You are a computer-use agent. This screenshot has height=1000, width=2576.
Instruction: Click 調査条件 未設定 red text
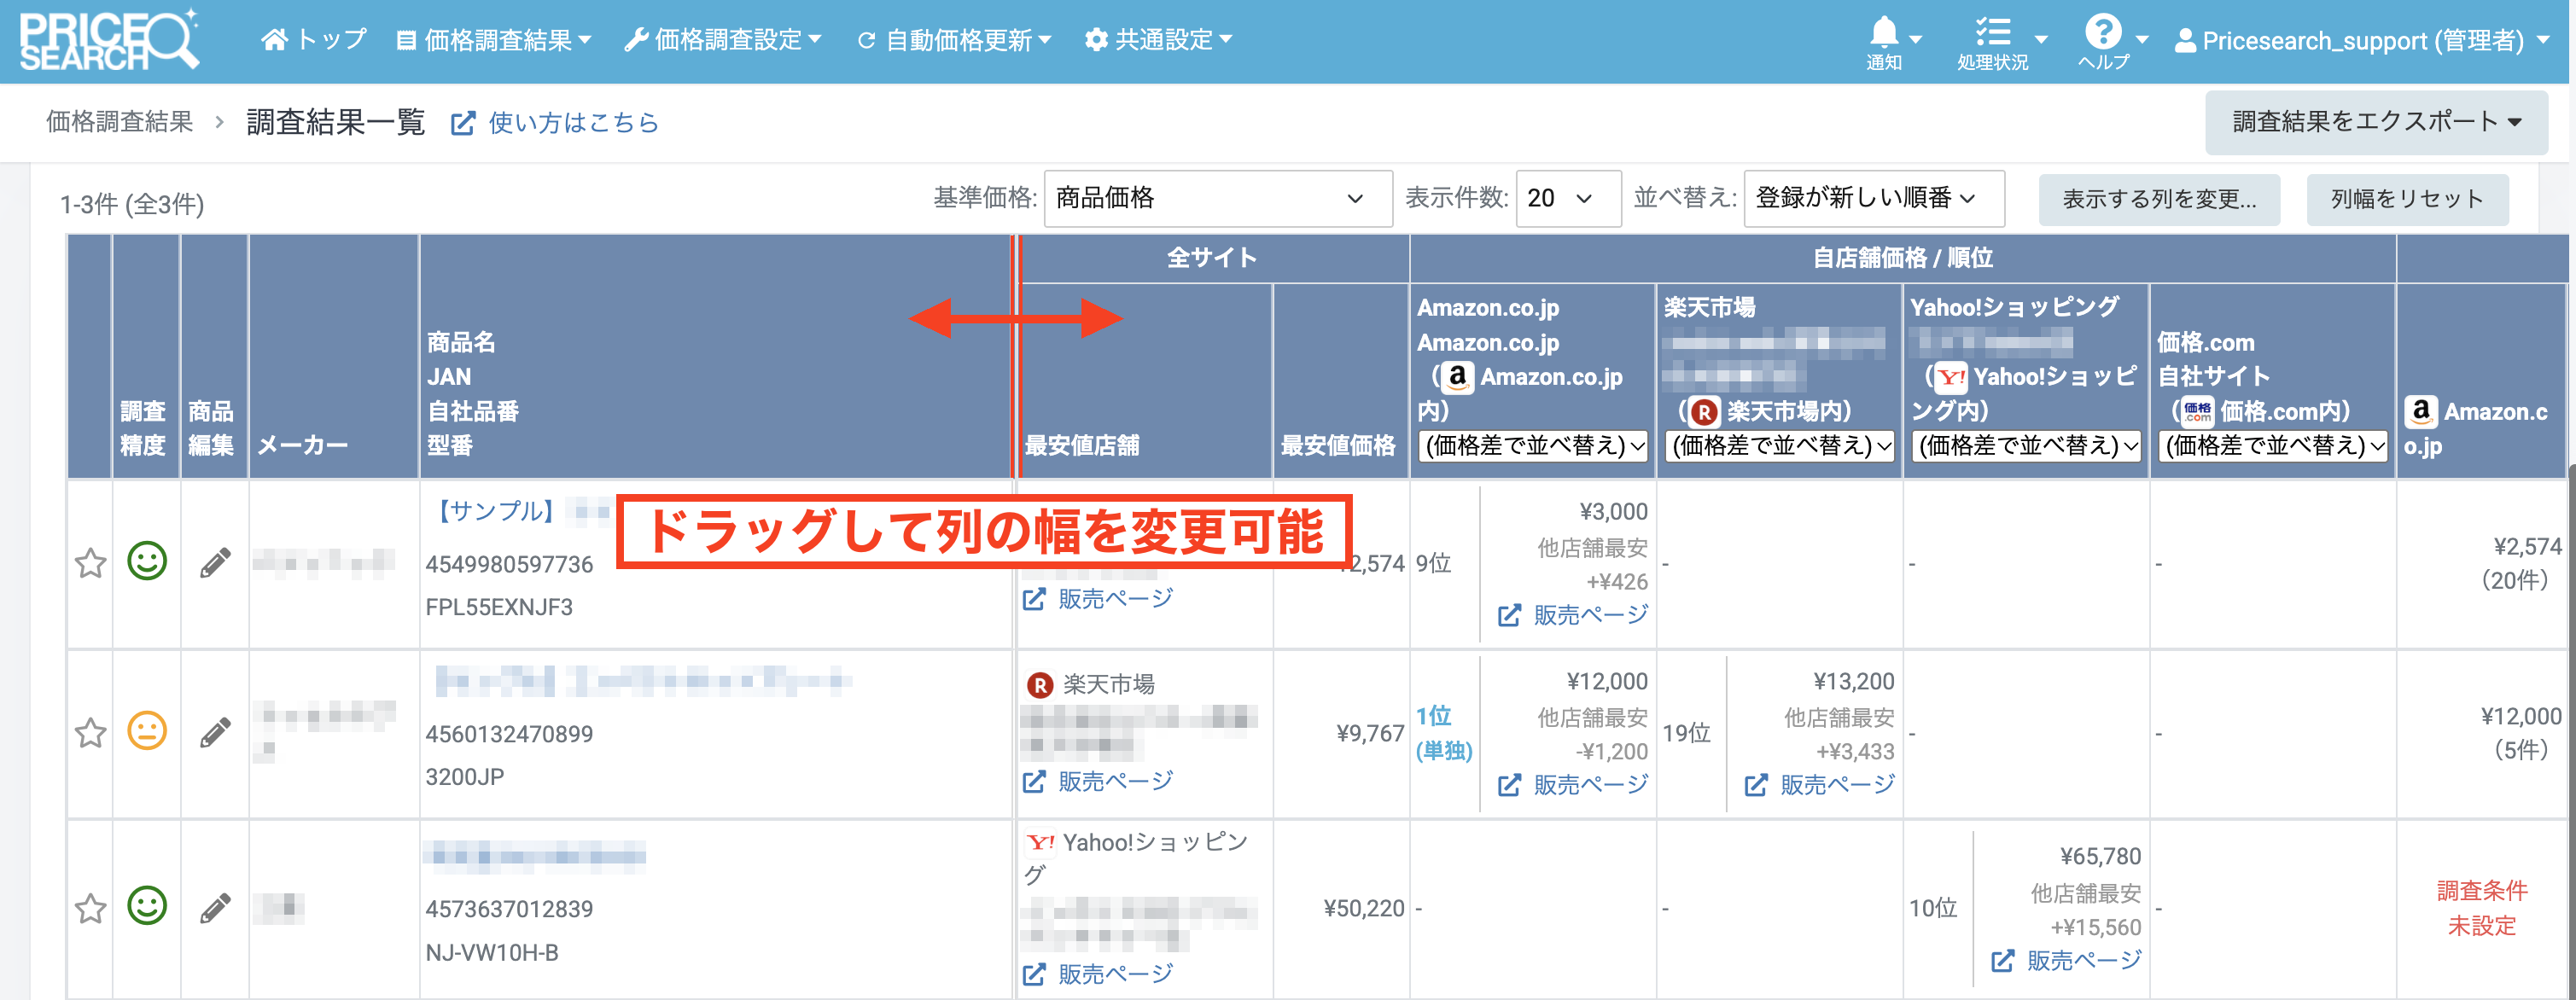point(2481,908)
